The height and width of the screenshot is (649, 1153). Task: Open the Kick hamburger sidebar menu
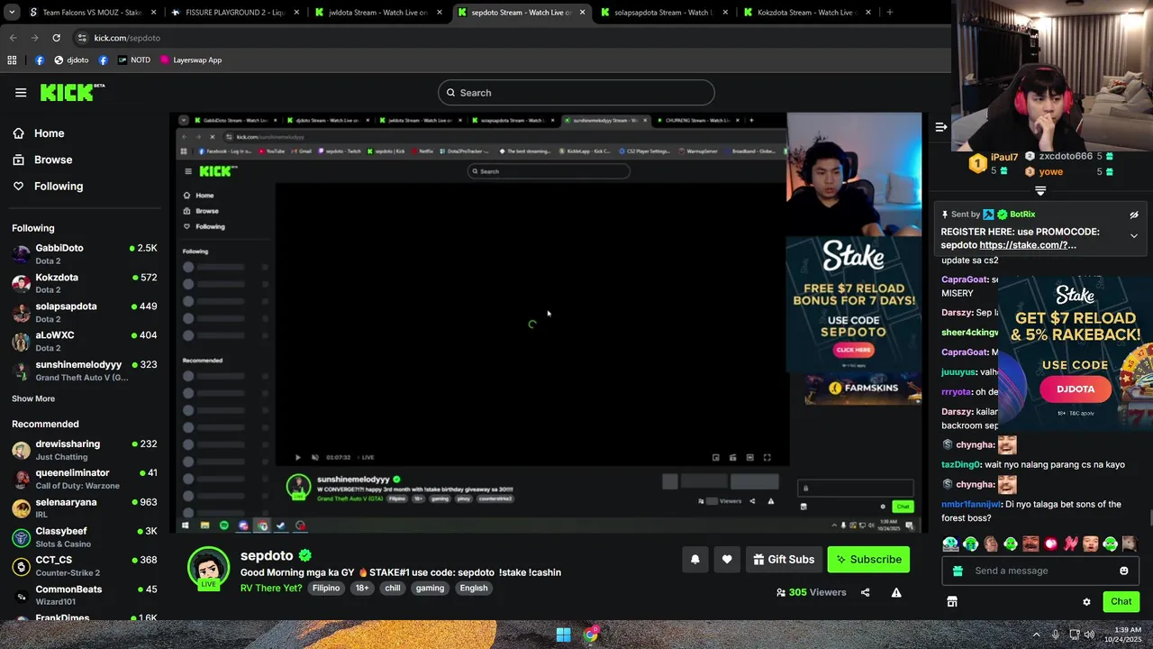[x=21, y=92]
